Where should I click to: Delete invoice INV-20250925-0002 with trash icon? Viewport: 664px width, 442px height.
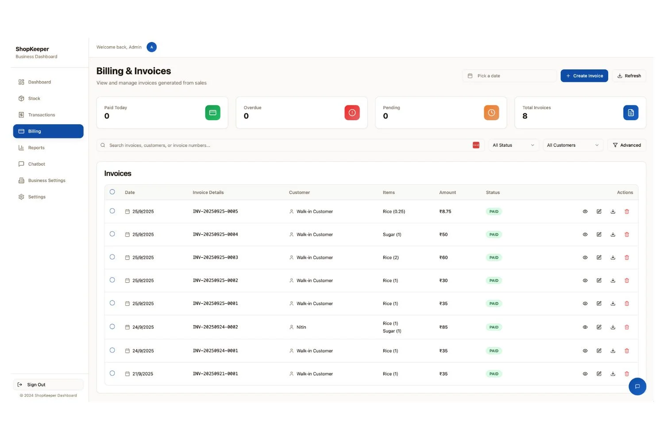pos(627,281)
